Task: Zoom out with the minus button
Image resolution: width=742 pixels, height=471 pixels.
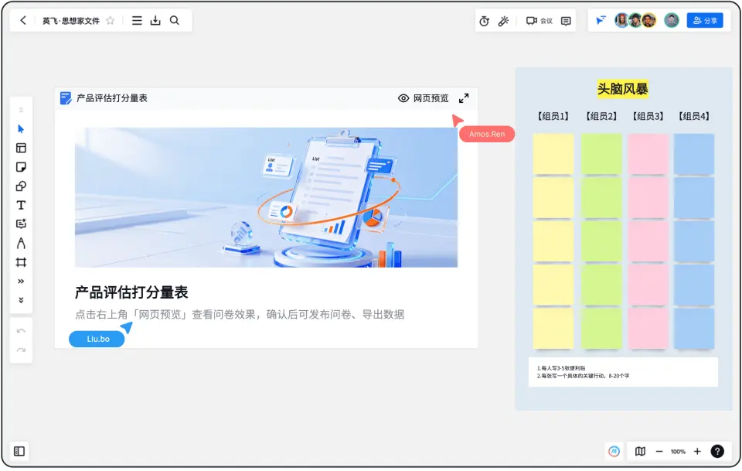Action: [659, 451]
